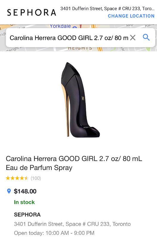Click the Sephora logo
The width and height of the screenshot is (157, 239).
(x=32, y=12)
